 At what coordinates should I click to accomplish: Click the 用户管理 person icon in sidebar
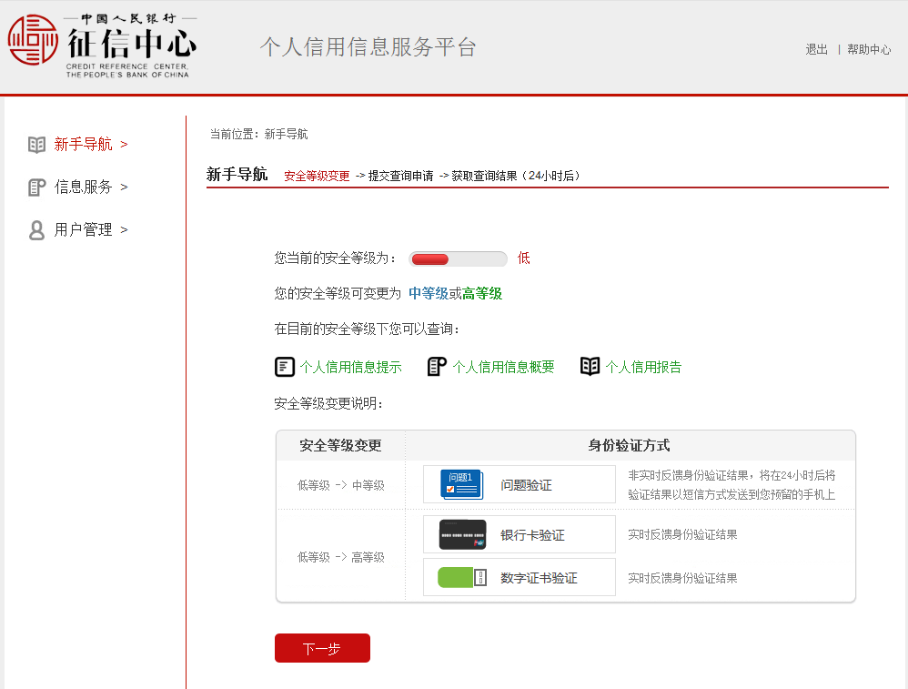coord(36,229)
